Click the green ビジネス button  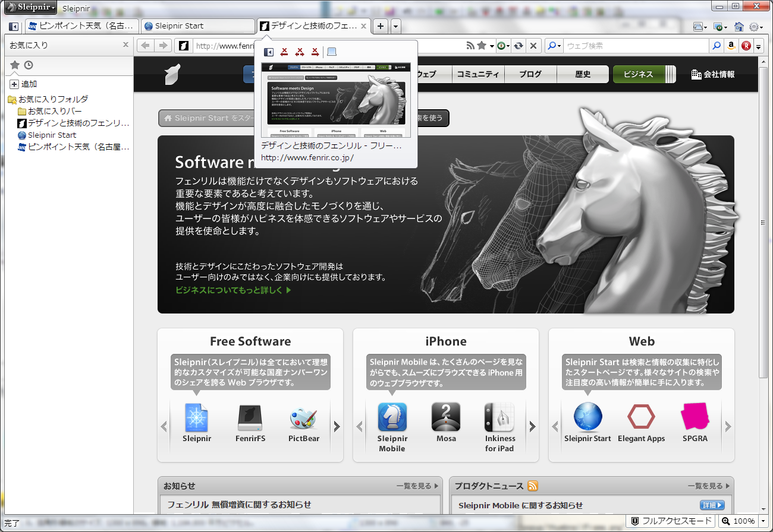click(645, 74)
